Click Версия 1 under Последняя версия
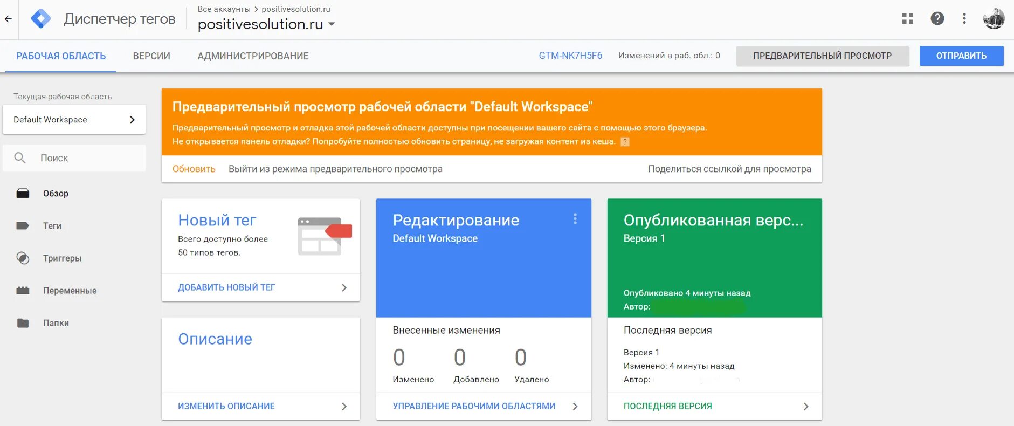 pyautogui.click(x=641, y=352)
